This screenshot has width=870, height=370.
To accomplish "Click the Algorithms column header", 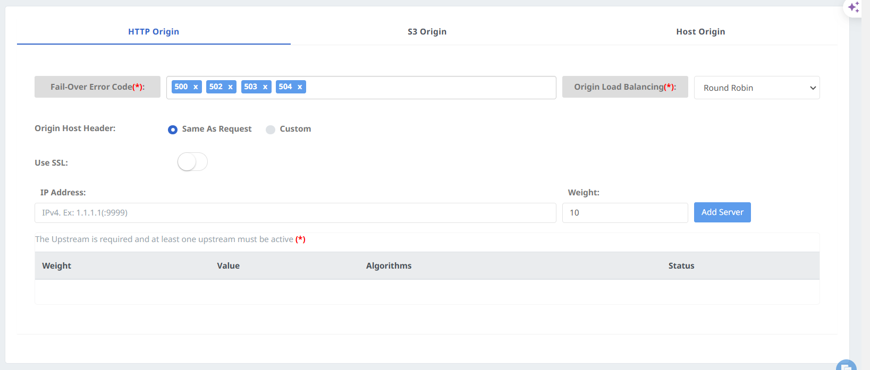I will click(x=388, y=266).
